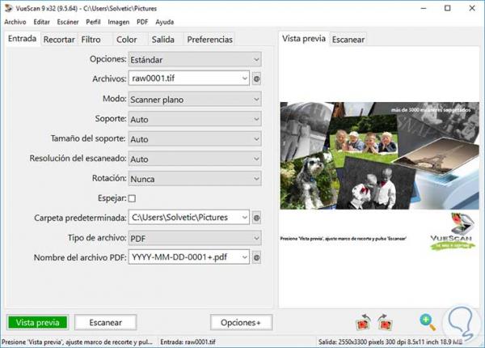Open the Archivo menu
Viewport: 485px width, 348px height.
pos(15,22)
